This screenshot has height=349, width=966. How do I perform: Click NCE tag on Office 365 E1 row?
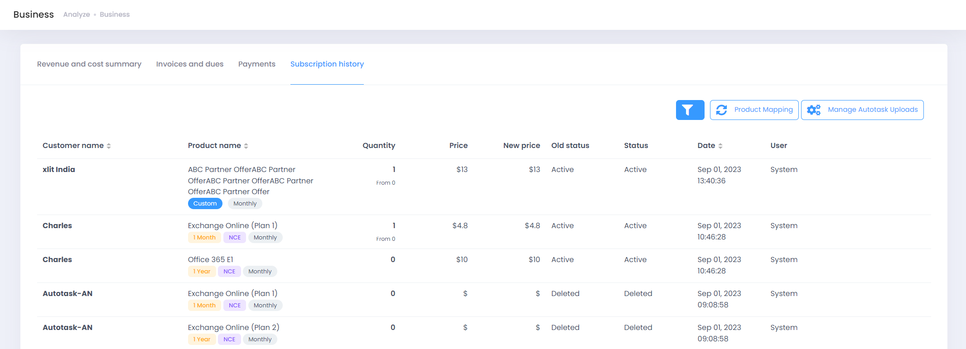[x=229, y=272]
